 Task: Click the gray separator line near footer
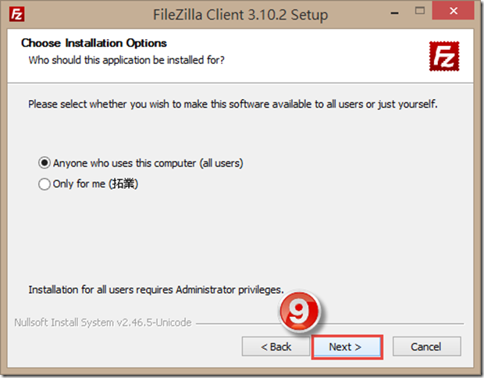(x=329, y=323)
